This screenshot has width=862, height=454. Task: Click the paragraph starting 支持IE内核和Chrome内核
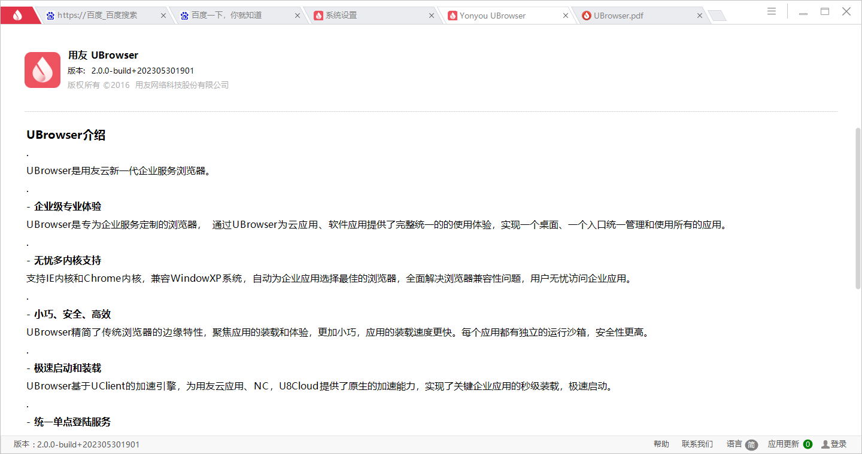pyautogui.click(x=330, y=278)
